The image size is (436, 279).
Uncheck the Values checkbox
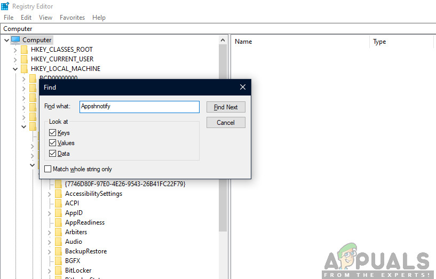coord(52,143)
